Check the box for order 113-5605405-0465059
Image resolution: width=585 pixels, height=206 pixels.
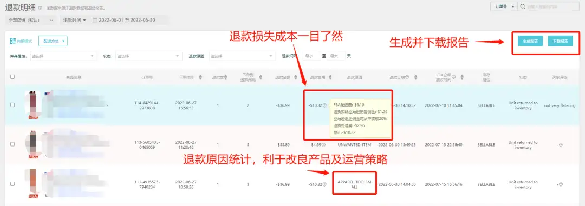(x=12, y=144)
